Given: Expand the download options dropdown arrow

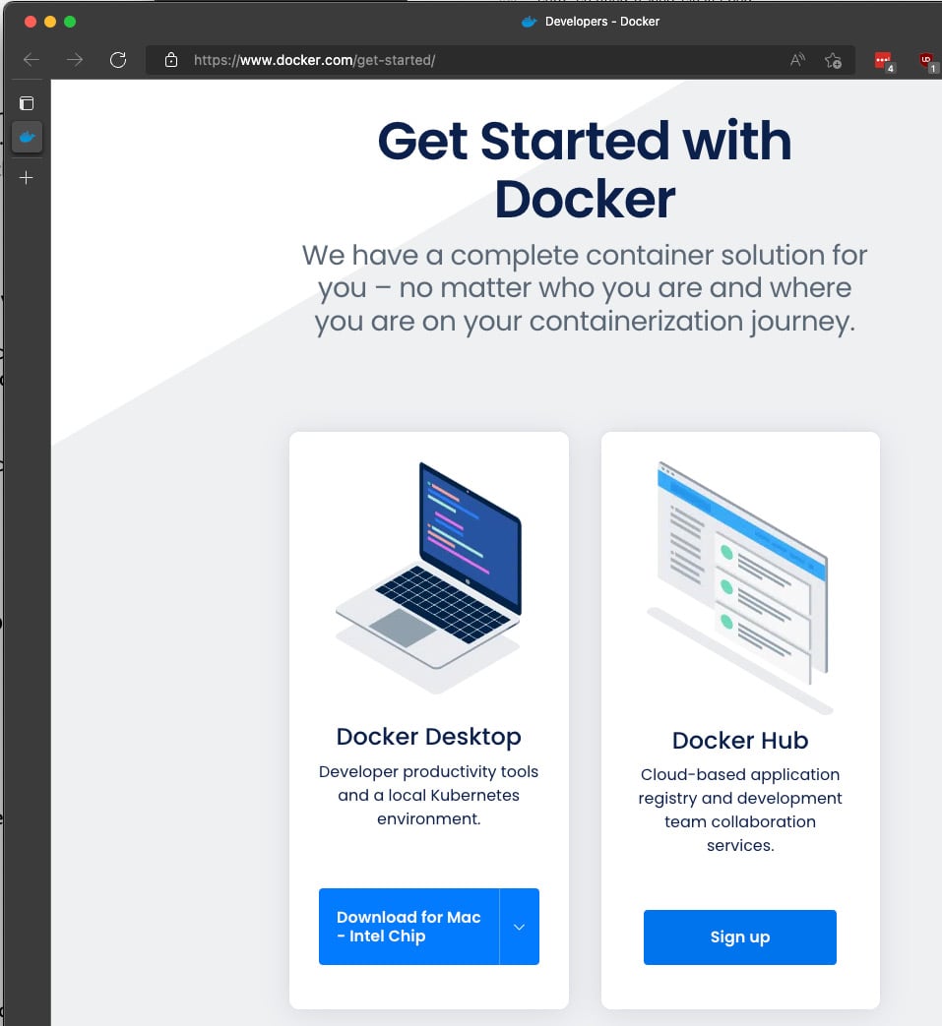Looking at the screenshot, I should pyautogui.click(x=519, y=927).
